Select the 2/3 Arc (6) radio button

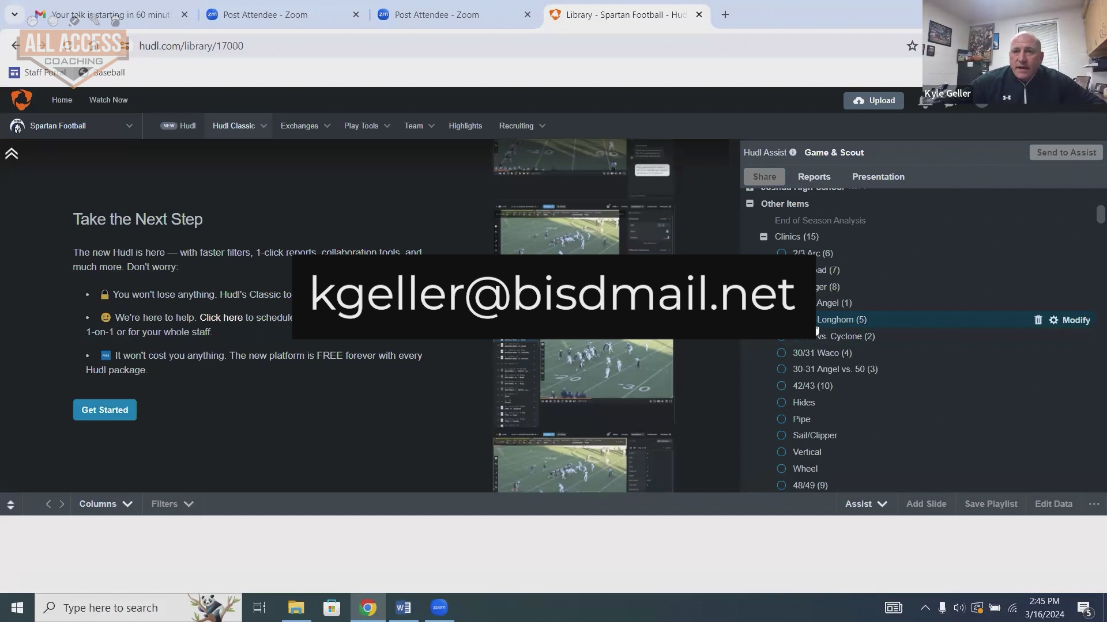(x=781, y=253)
